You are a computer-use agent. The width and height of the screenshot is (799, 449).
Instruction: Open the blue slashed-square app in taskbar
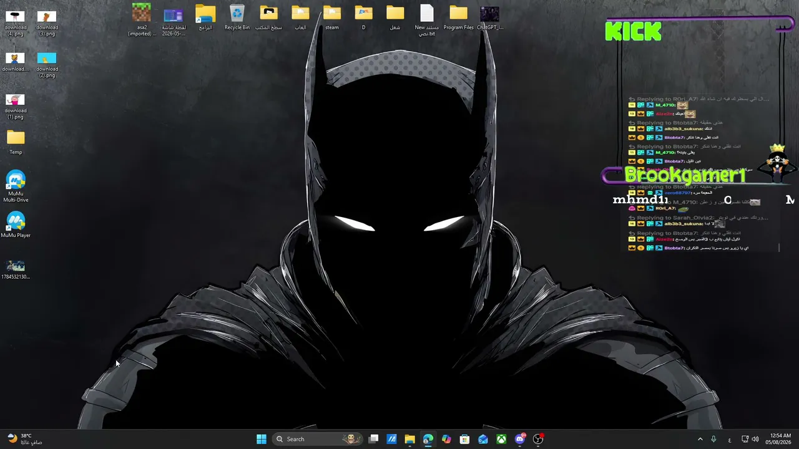[391, 439]
